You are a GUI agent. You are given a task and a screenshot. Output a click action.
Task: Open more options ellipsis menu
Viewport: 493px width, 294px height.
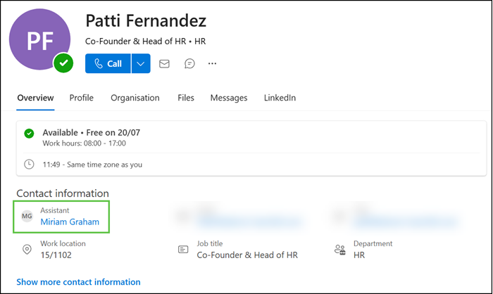tap(212, 63)
